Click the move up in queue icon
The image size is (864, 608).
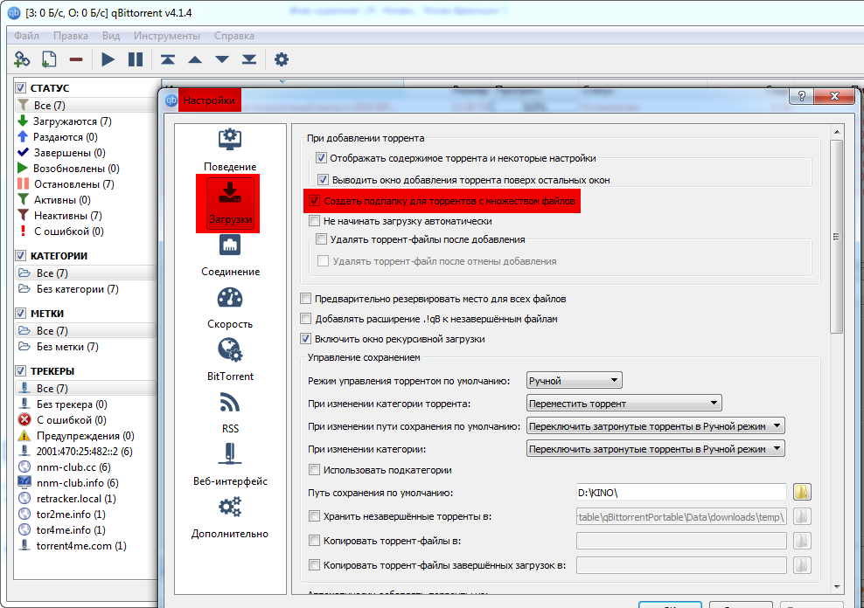coord(195,59)
